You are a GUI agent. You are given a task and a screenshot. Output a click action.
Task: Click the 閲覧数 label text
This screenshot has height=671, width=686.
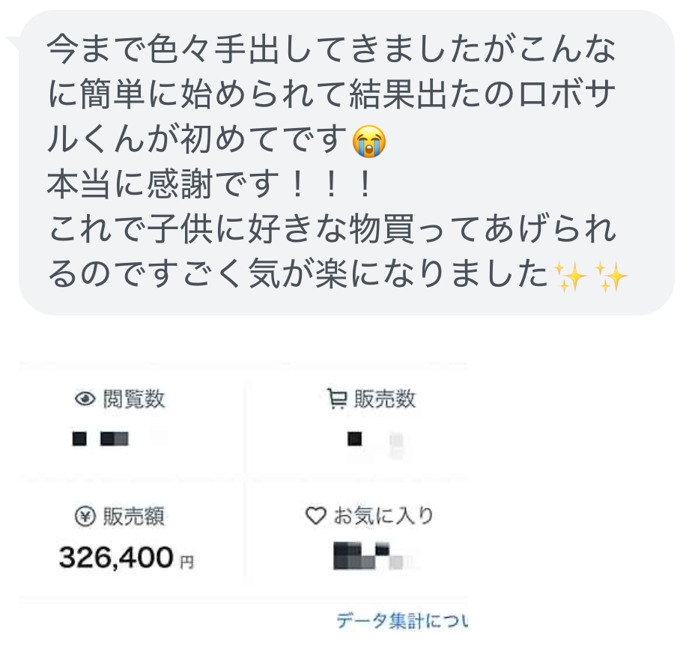tap(134, 399)
